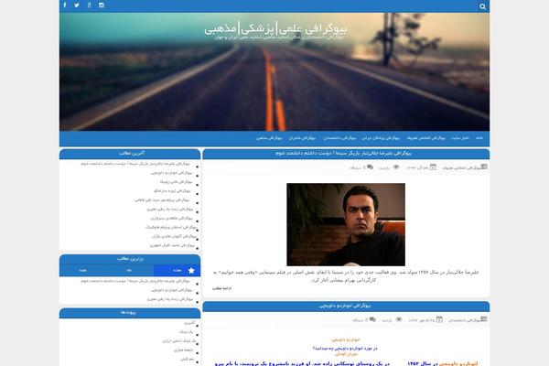Click the site title in header banner
Screen dimensions: 549x366
tap(275, 28)
